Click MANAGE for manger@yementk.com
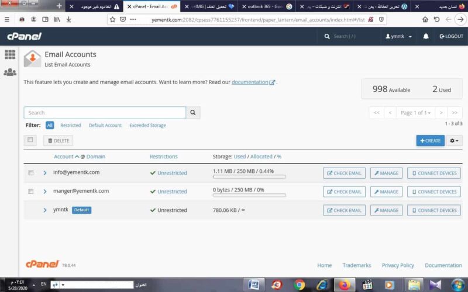 386,192
